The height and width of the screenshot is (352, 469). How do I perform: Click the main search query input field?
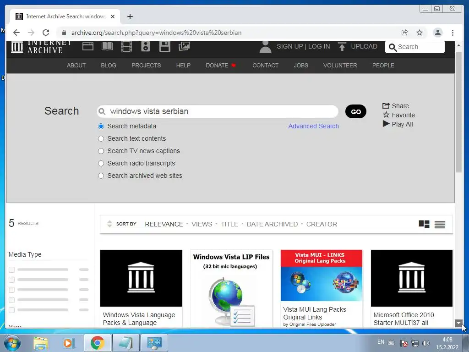tap(218, 111)
